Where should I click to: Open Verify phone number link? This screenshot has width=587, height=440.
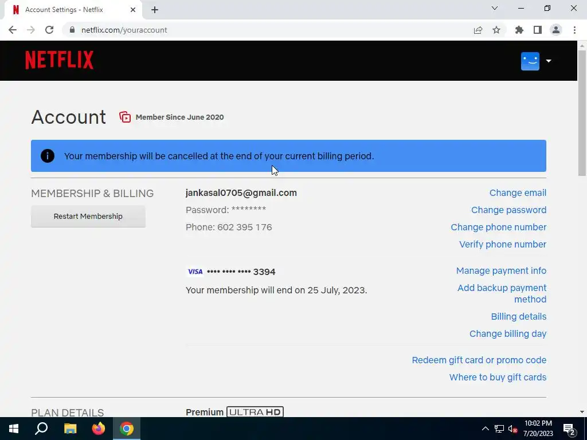[x=502, y=244]
